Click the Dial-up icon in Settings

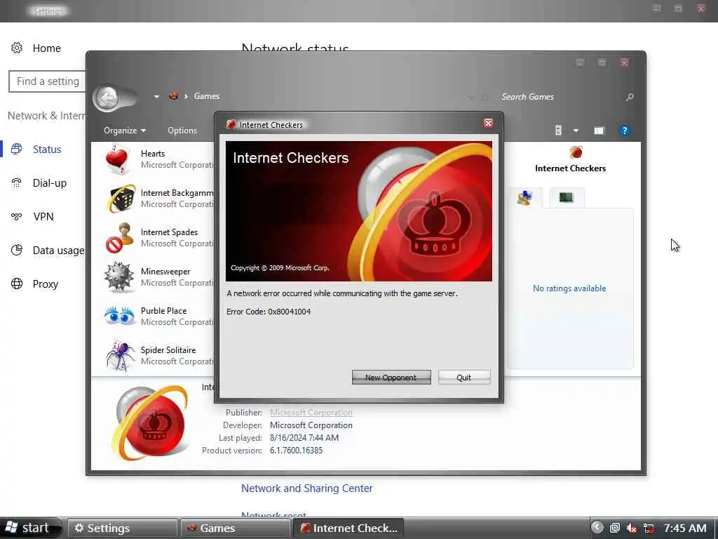point(17,183)
